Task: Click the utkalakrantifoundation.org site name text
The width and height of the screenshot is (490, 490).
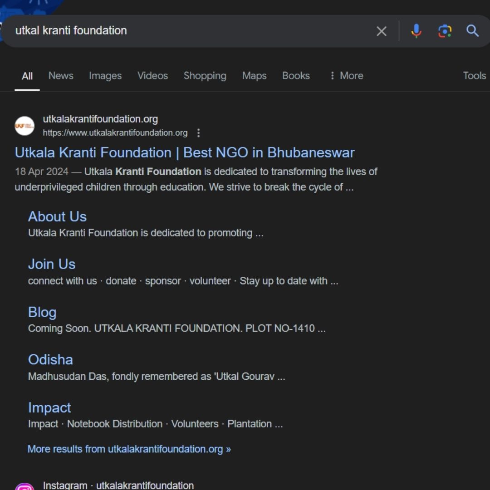Action: (x=100, y=119)
